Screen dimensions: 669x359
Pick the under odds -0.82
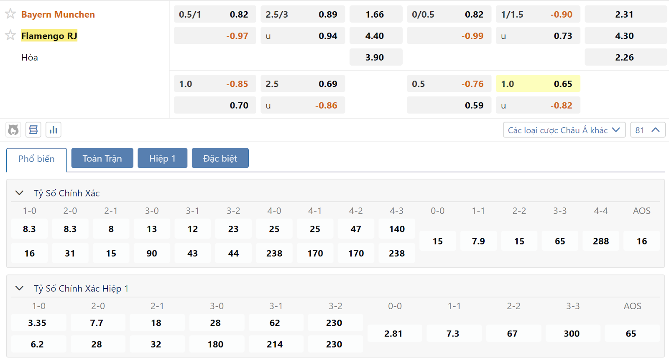[538, 105]
